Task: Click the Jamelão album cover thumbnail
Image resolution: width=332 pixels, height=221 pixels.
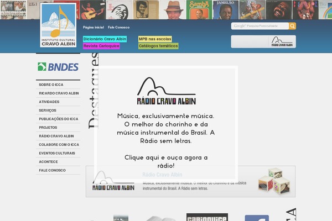Action: point(226,10)
